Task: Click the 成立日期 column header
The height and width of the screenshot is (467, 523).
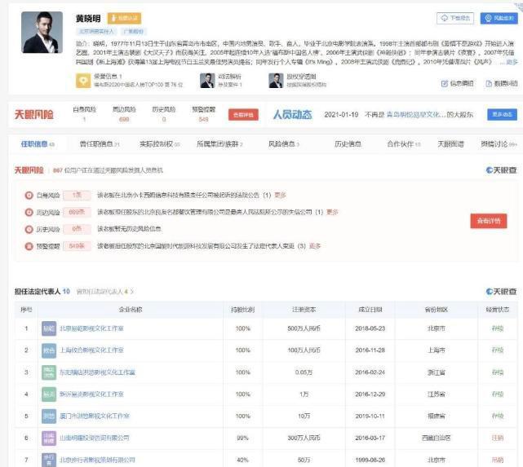Action: click(x=370, y=310)
